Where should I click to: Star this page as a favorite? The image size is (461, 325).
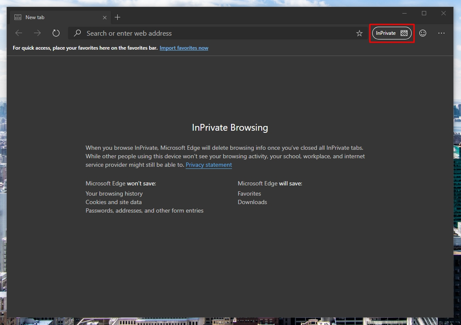(x=359, y=33)
